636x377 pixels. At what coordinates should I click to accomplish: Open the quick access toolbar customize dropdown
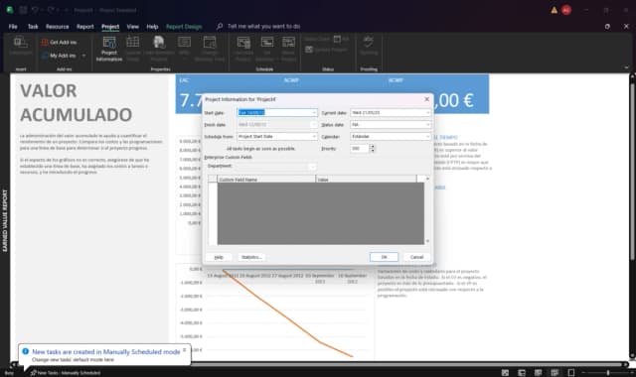(66, 10)
